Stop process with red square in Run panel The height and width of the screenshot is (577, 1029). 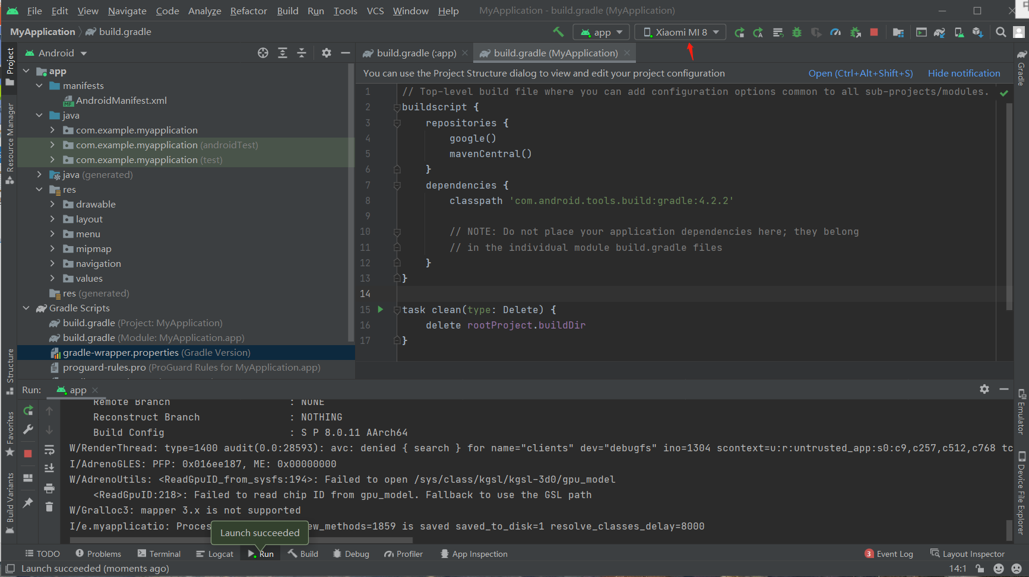pos(28,453)
